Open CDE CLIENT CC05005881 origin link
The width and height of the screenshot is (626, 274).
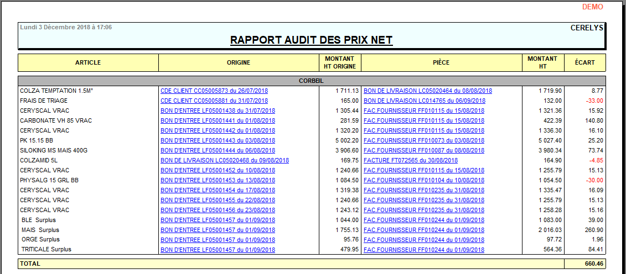coord(214,101)
